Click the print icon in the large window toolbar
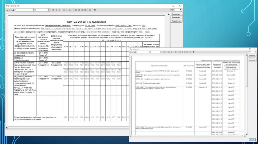This screenshot has width=258, height=144. (7, 10)
